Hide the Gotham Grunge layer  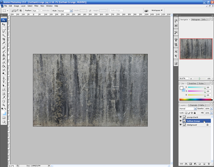click(x=181, y=121)
